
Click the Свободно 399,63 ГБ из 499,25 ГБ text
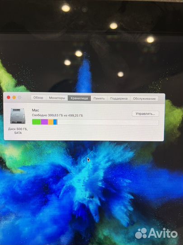[x=57, y=115]
